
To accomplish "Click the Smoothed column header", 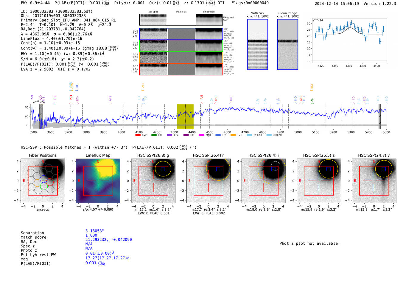I will click(x=209, y=12).
